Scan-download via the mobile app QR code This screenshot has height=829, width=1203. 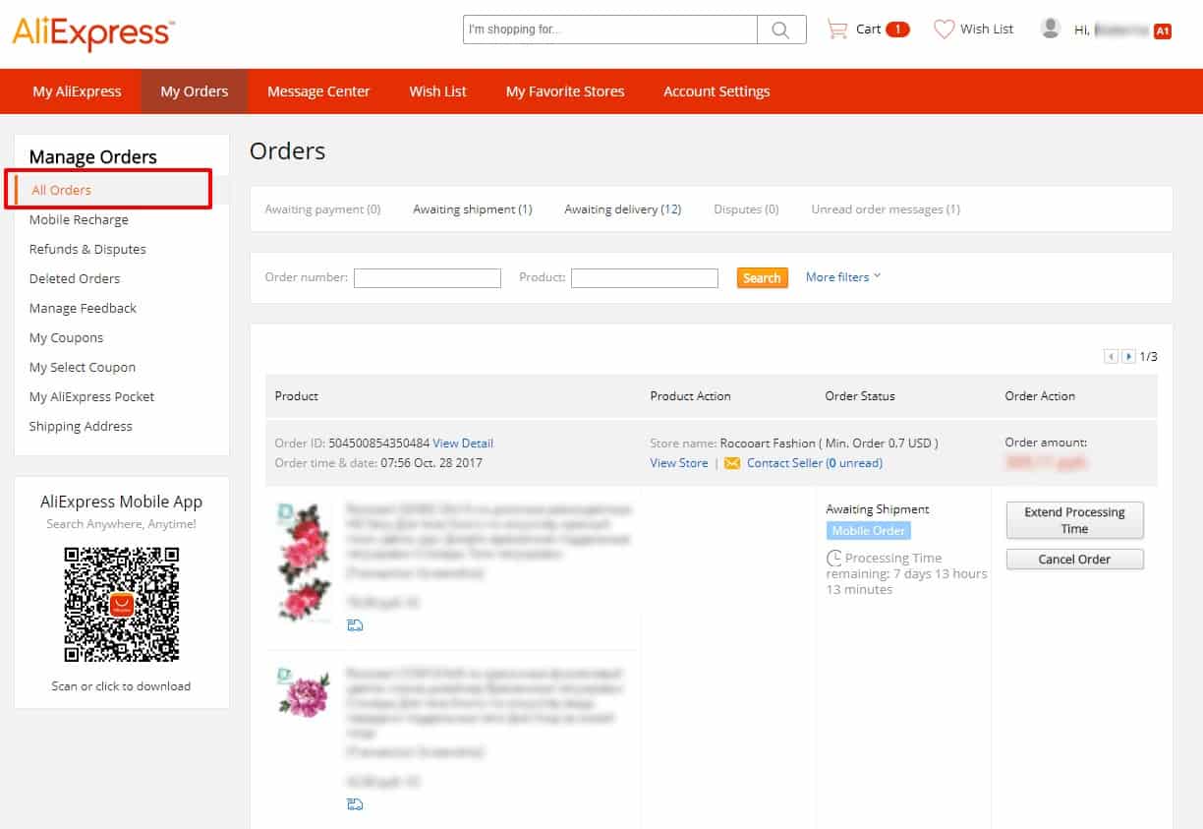coord(121,603)
